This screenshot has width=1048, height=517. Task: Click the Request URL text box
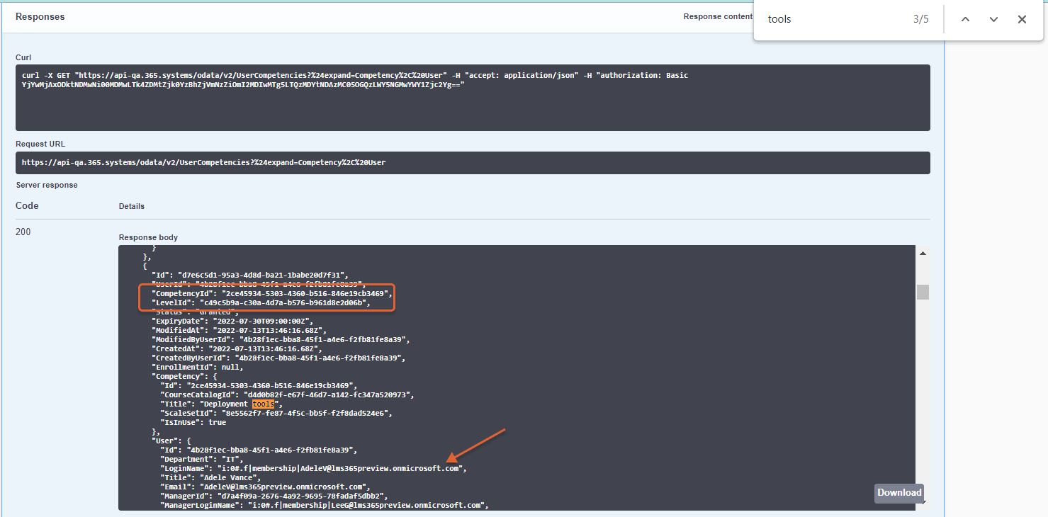tap(472, 162)
